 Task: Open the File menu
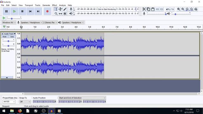tap(3, 5)
